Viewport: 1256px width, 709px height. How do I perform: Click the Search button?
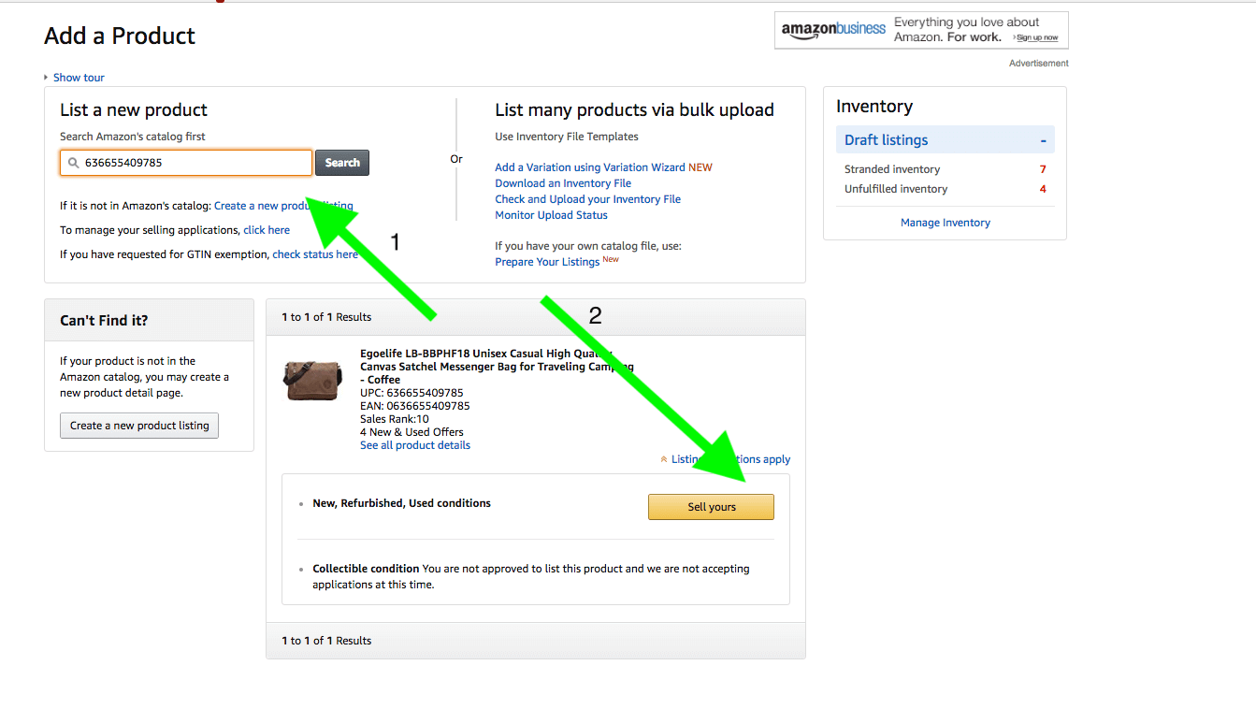pyautogui.click(x=342, y=163)
